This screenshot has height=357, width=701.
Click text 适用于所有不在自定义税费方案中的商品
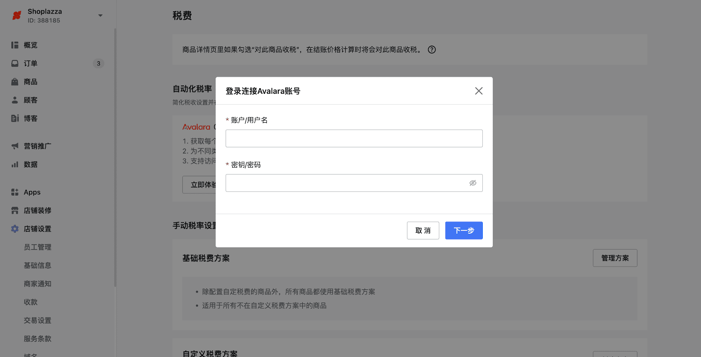click(x=264, y=306)
